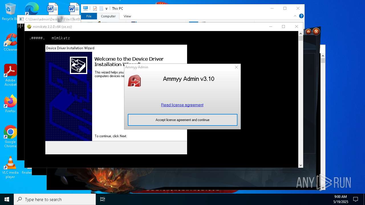Viewport: 365px width, 205px height.
Task: Click the mimikatz 2.2.0 x64 title text
Action: (x=52, y=27)
